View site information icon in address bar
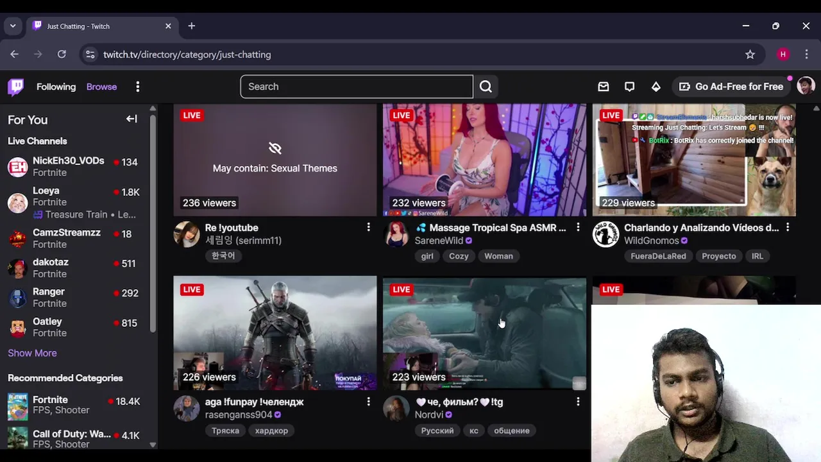821x462 pixels. 90,55
